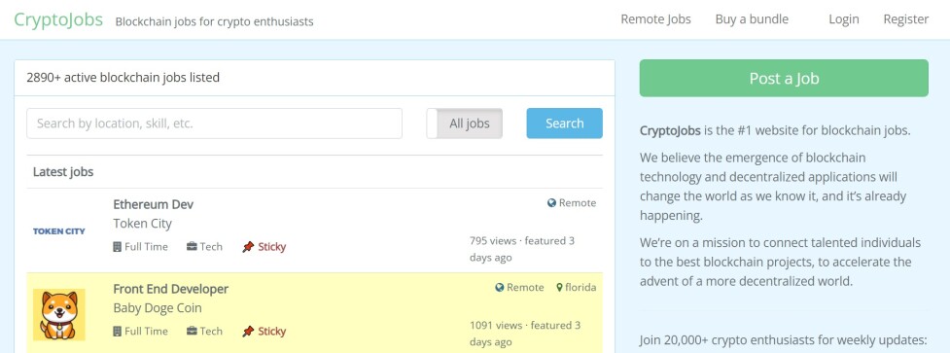
Task: Open Buy a bundle page
Action: tap(752, 19)
